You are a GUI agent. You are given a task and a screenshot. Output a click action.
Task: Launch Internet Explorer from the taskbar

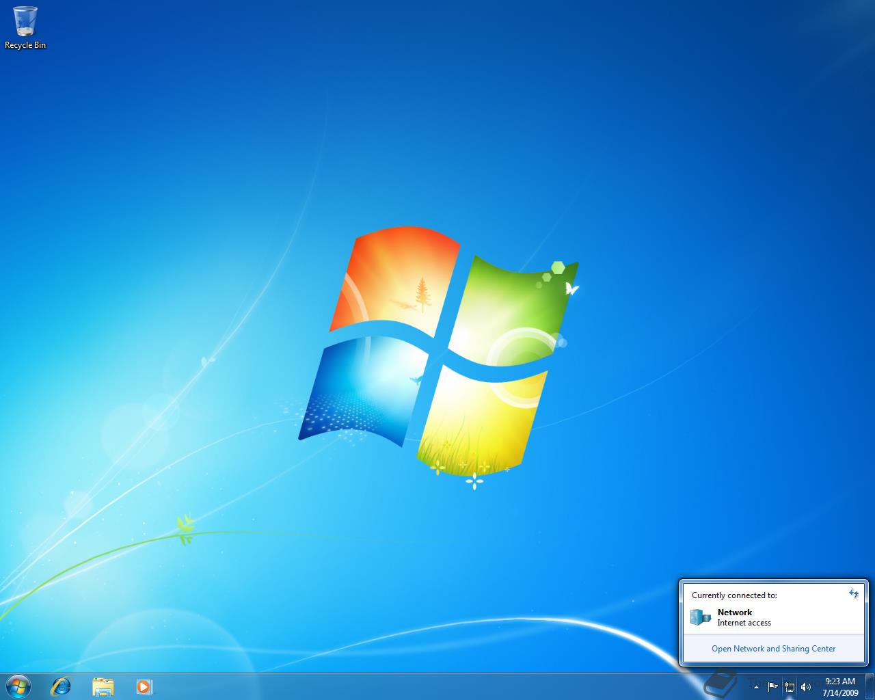61,686
